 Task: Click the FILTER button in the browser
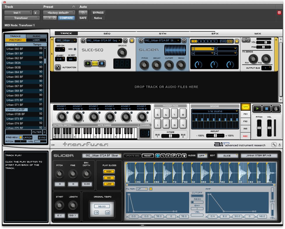click(x=37, y=132)
